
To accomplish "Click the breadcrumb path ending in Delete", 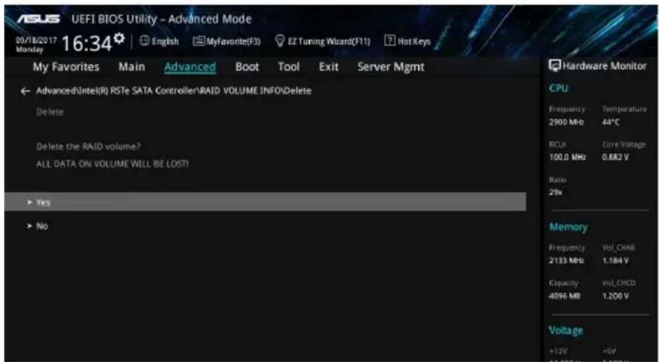I will coord(174,90).
